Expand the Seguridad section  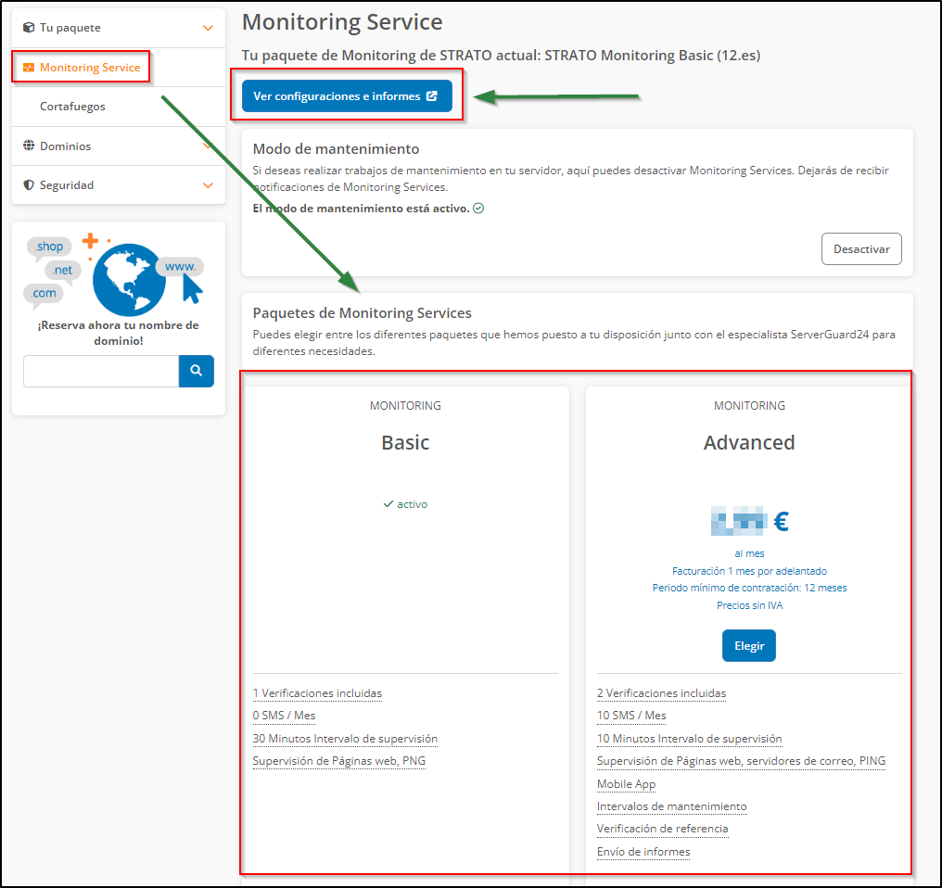pos(206,184)
